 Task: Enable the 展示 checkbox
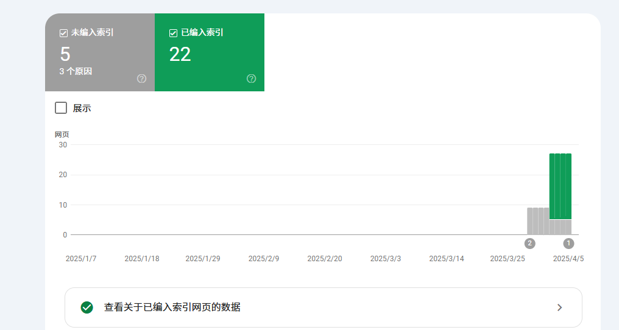(x=61, y=108)
